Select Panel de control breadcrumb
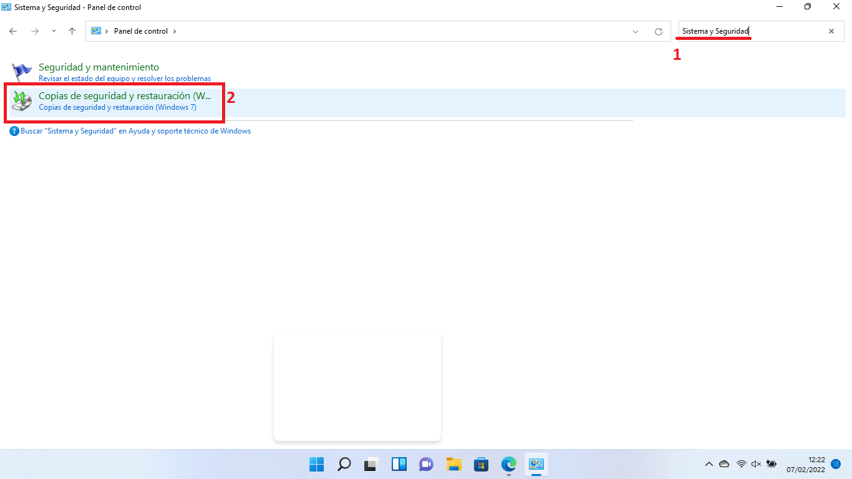Image resolution: width=852 pixels, height=479 pixels. 141,31
